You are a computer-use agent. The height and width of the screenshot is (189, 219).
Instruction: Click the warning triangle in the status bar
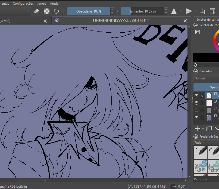click(x=131, y=187)
